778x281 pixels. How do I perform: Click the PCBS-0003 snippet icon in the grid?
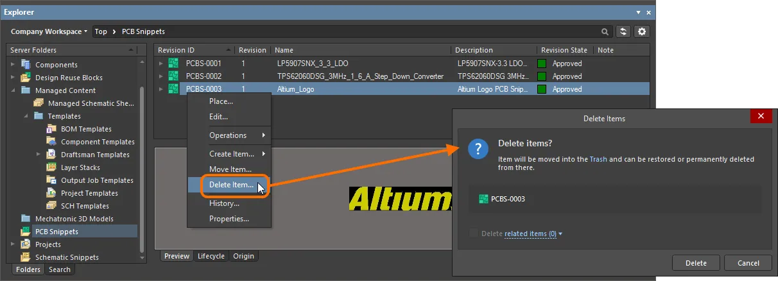(x=173, y=89)
